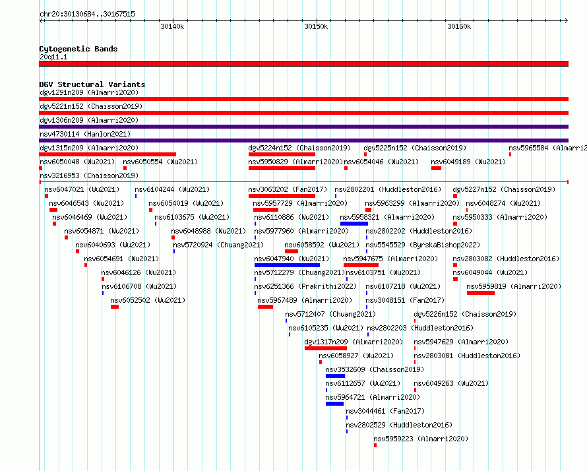Click red bar under nsv5950829
587x471 pixels.
tap(282, 168)
